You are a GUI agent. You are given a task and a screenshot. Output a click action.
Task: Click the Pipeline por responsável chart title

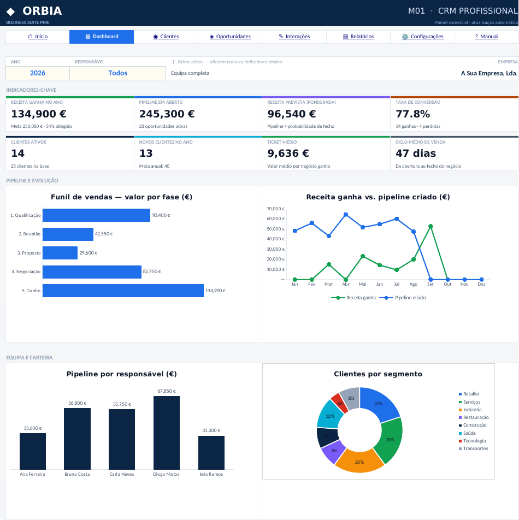[x=121, y=374]
